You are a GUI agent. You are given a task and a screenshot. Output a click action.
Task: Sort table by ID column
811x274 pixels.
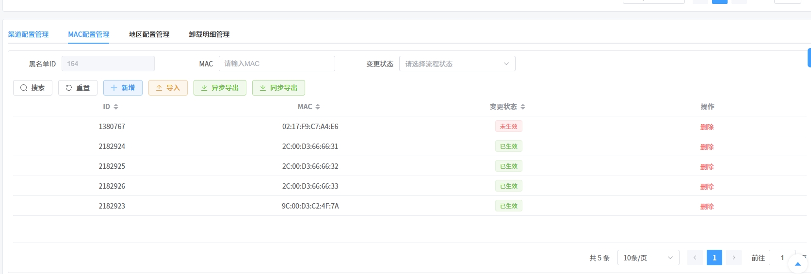116,107
